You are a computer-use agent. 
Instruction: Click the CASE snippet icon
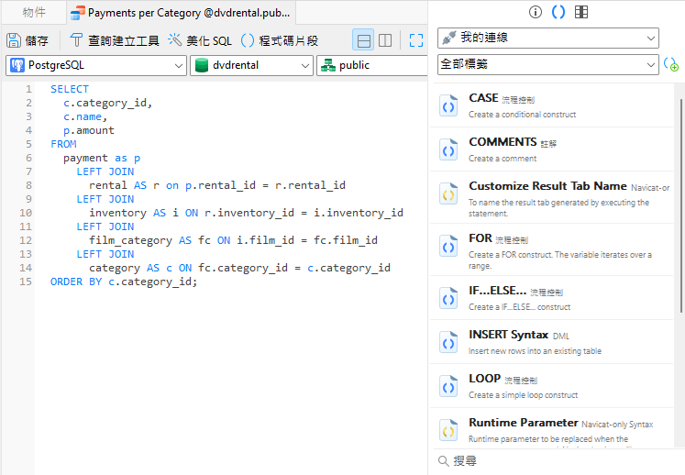[x=448, y=106]
